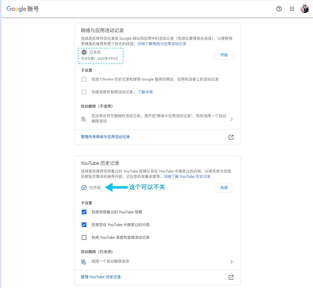Open the Google help icon
313x288 pixels.
[x=279, y=9]
